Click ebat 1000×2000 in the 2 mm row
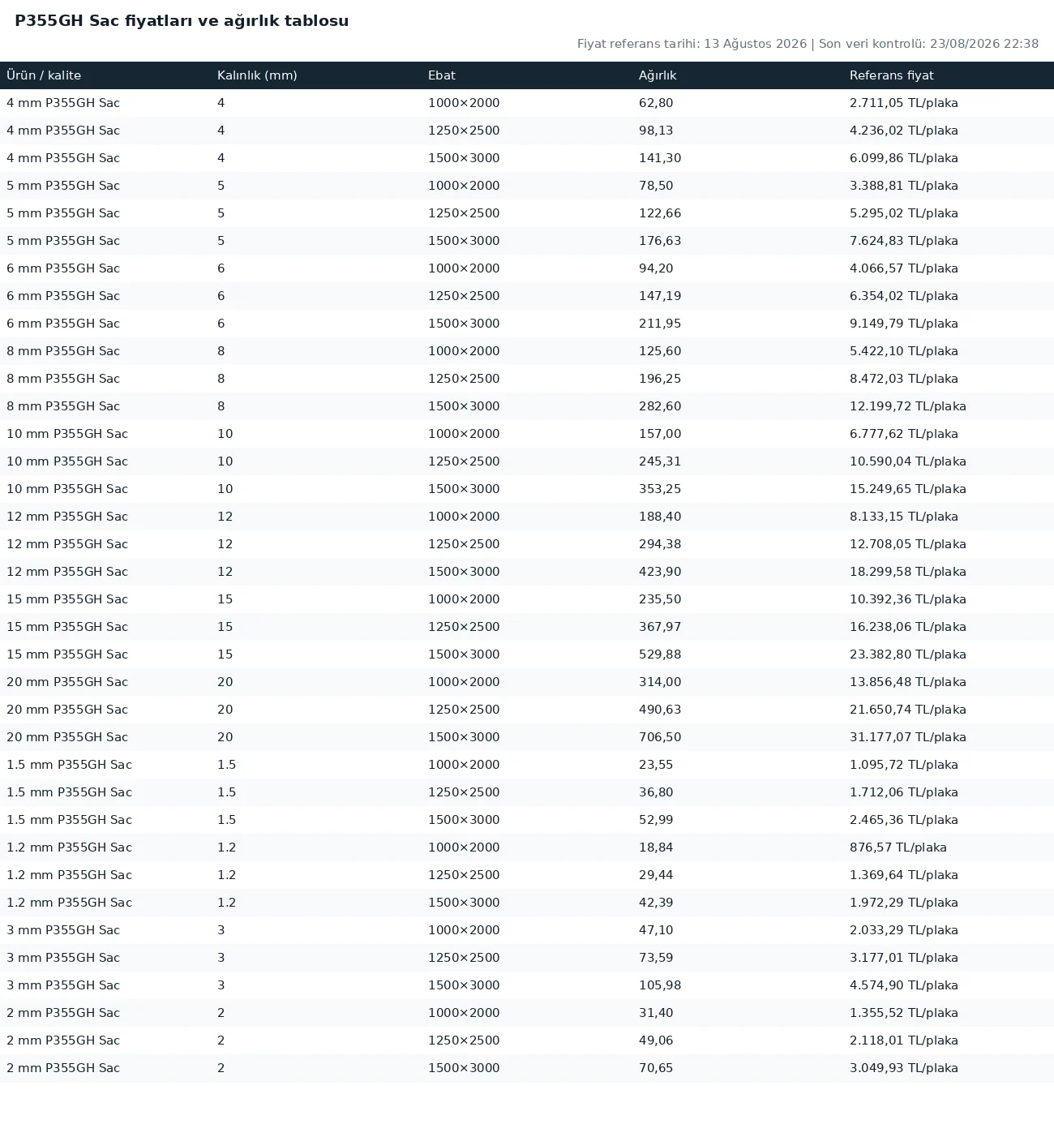Viewport: 1054px width, 1137px height. 464,1013
